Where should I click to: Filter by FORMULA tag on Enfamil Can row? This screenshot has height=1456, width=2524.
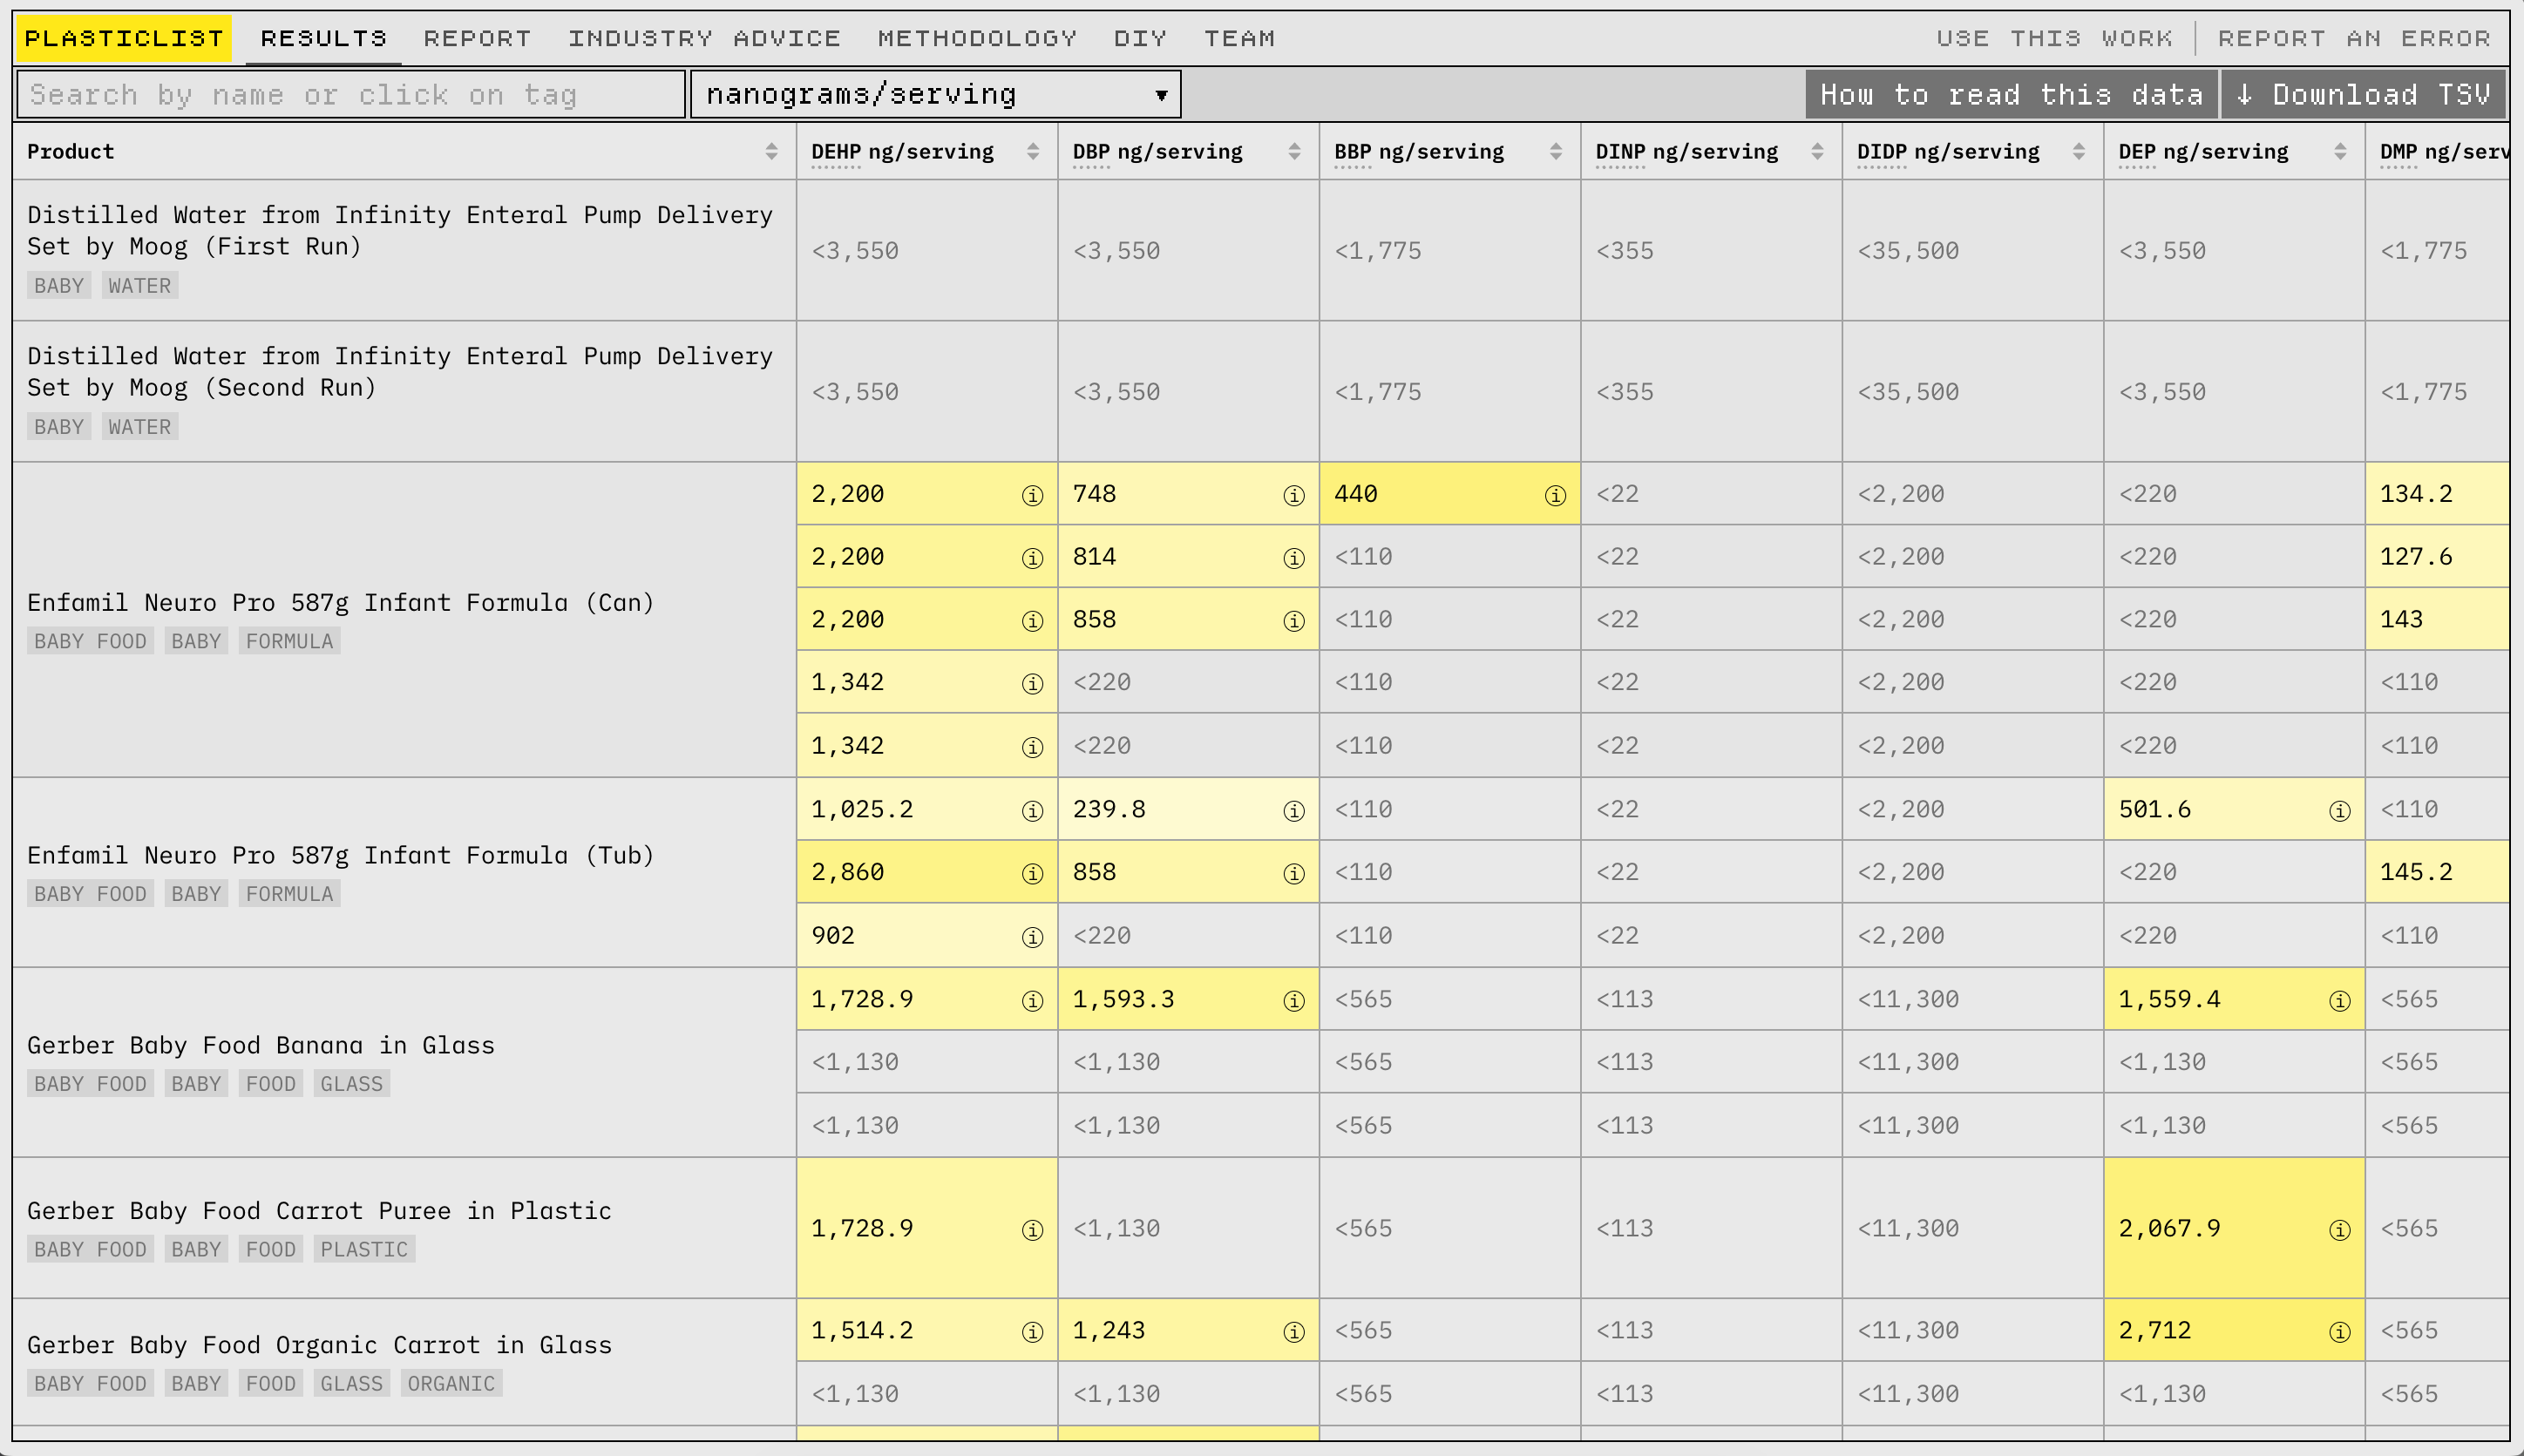tap(290, 641)
